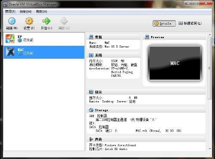This screenshot has width=215, height=159.
Task: Click the 'Nested Paging' text
Action: (122, 72)
